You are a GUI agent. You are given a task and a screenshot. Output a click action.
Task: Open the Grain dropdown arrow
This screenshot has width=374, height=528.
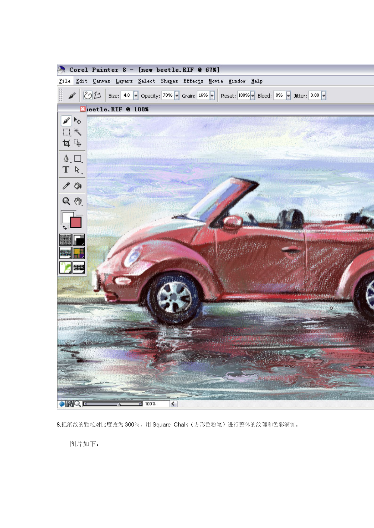(212, 95)
